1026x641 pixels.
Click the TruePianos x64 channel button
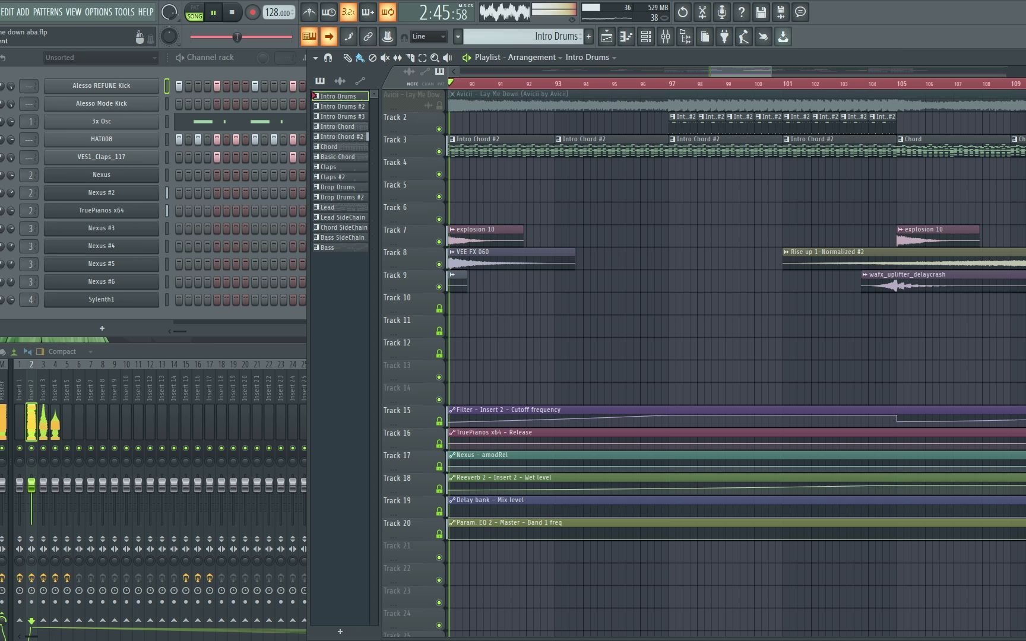[102, 210]
